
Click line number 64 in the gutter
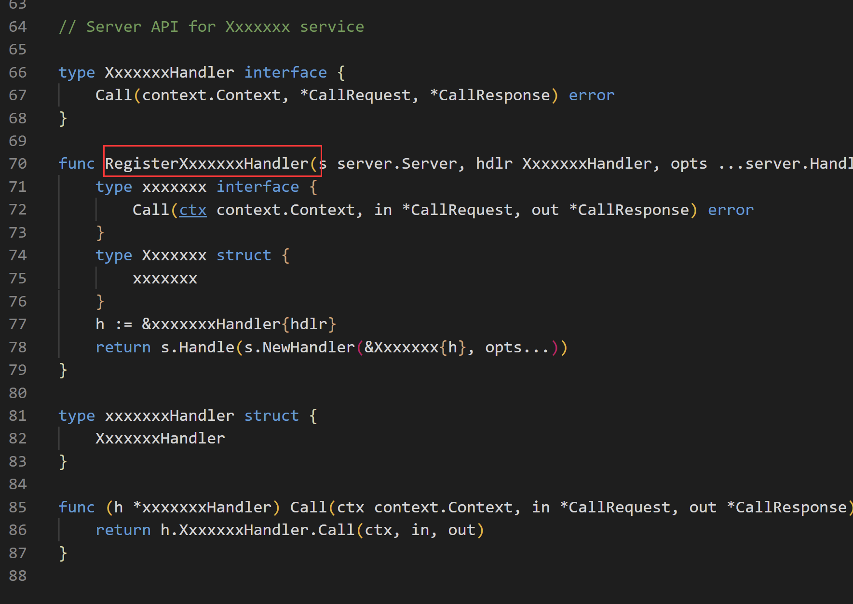[18, 27]
